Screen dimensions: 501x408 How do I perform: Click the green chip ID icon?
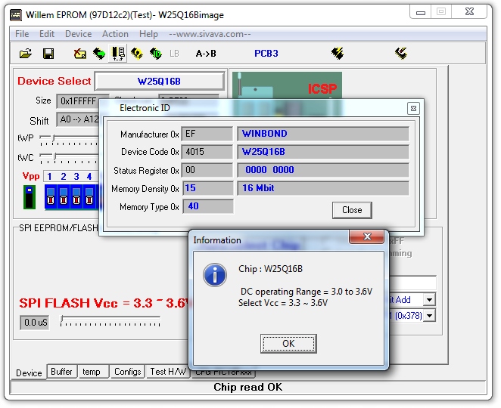156,54
